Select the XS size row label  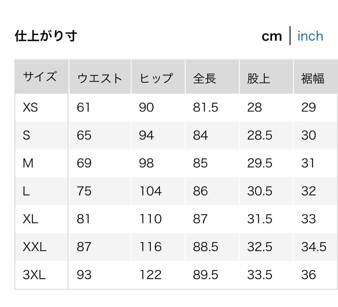[x=30, y=108]
